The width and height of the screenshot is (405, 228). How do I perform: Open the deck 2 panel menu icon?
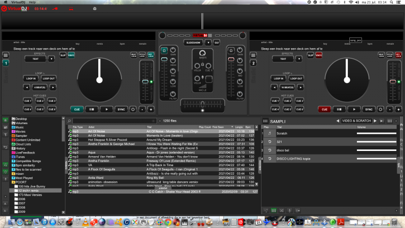tap(253, 55)
